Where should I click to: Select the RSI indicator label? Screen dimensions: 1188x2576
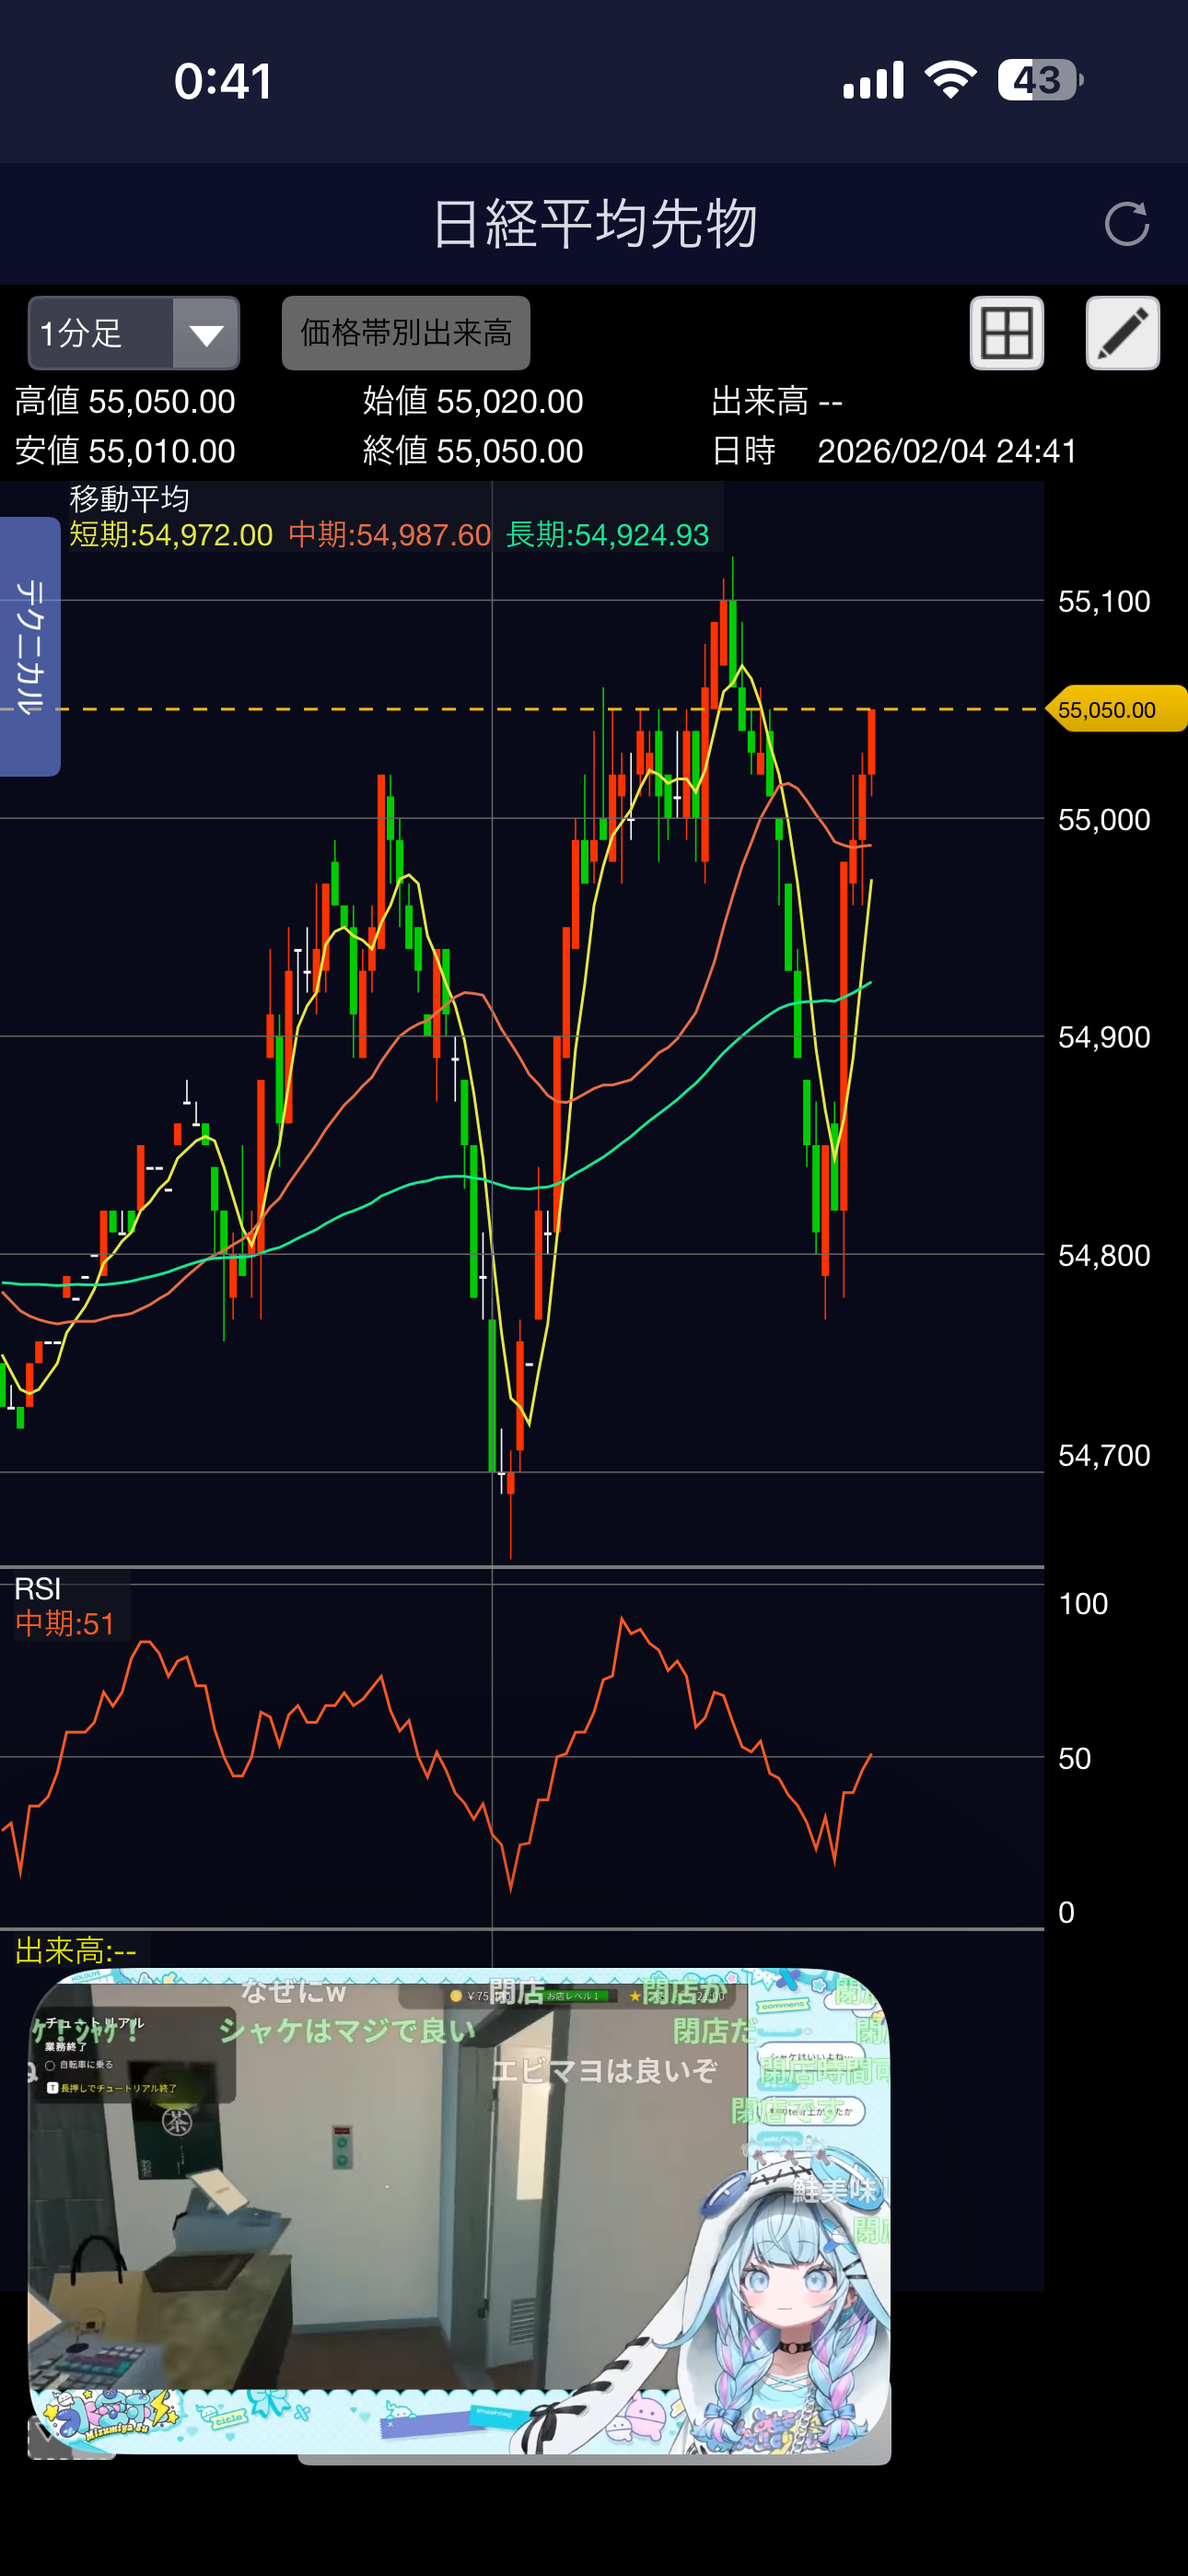38,1589
